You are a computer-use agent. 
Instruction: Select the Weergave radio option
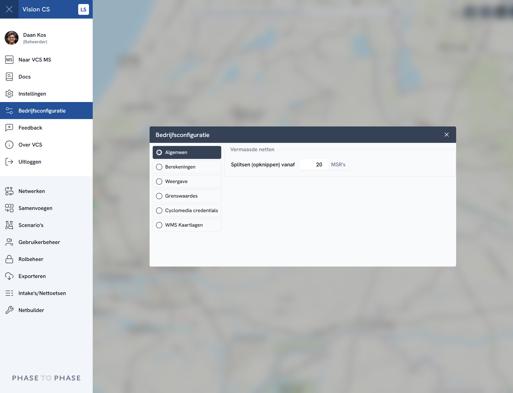point(159,182)
